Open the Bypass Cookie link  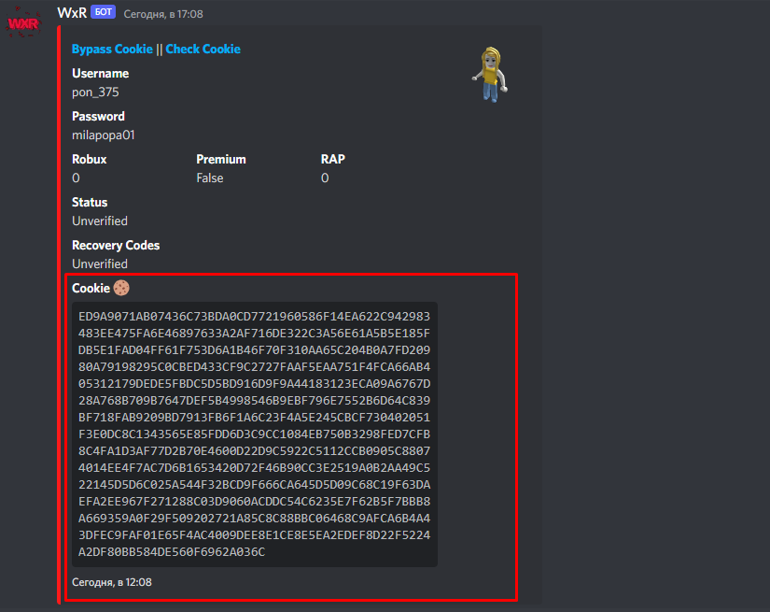[x=112, y=50]
